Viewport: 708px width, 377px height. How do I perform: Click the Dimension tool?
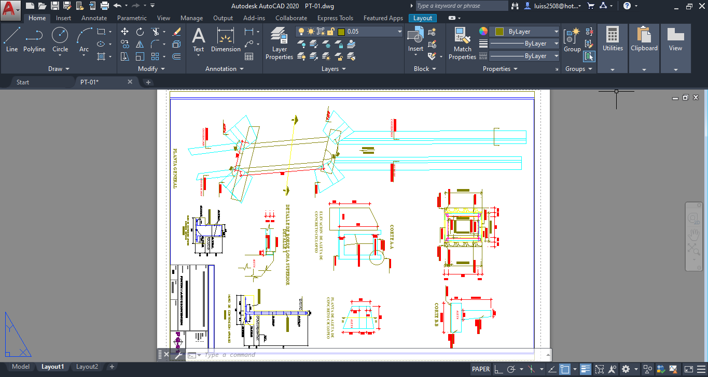coord(226,40)
